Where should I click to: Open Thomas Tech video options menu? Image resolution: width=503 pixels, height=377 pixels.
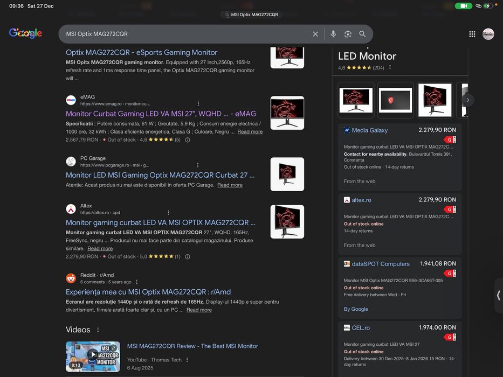[187, 360]
